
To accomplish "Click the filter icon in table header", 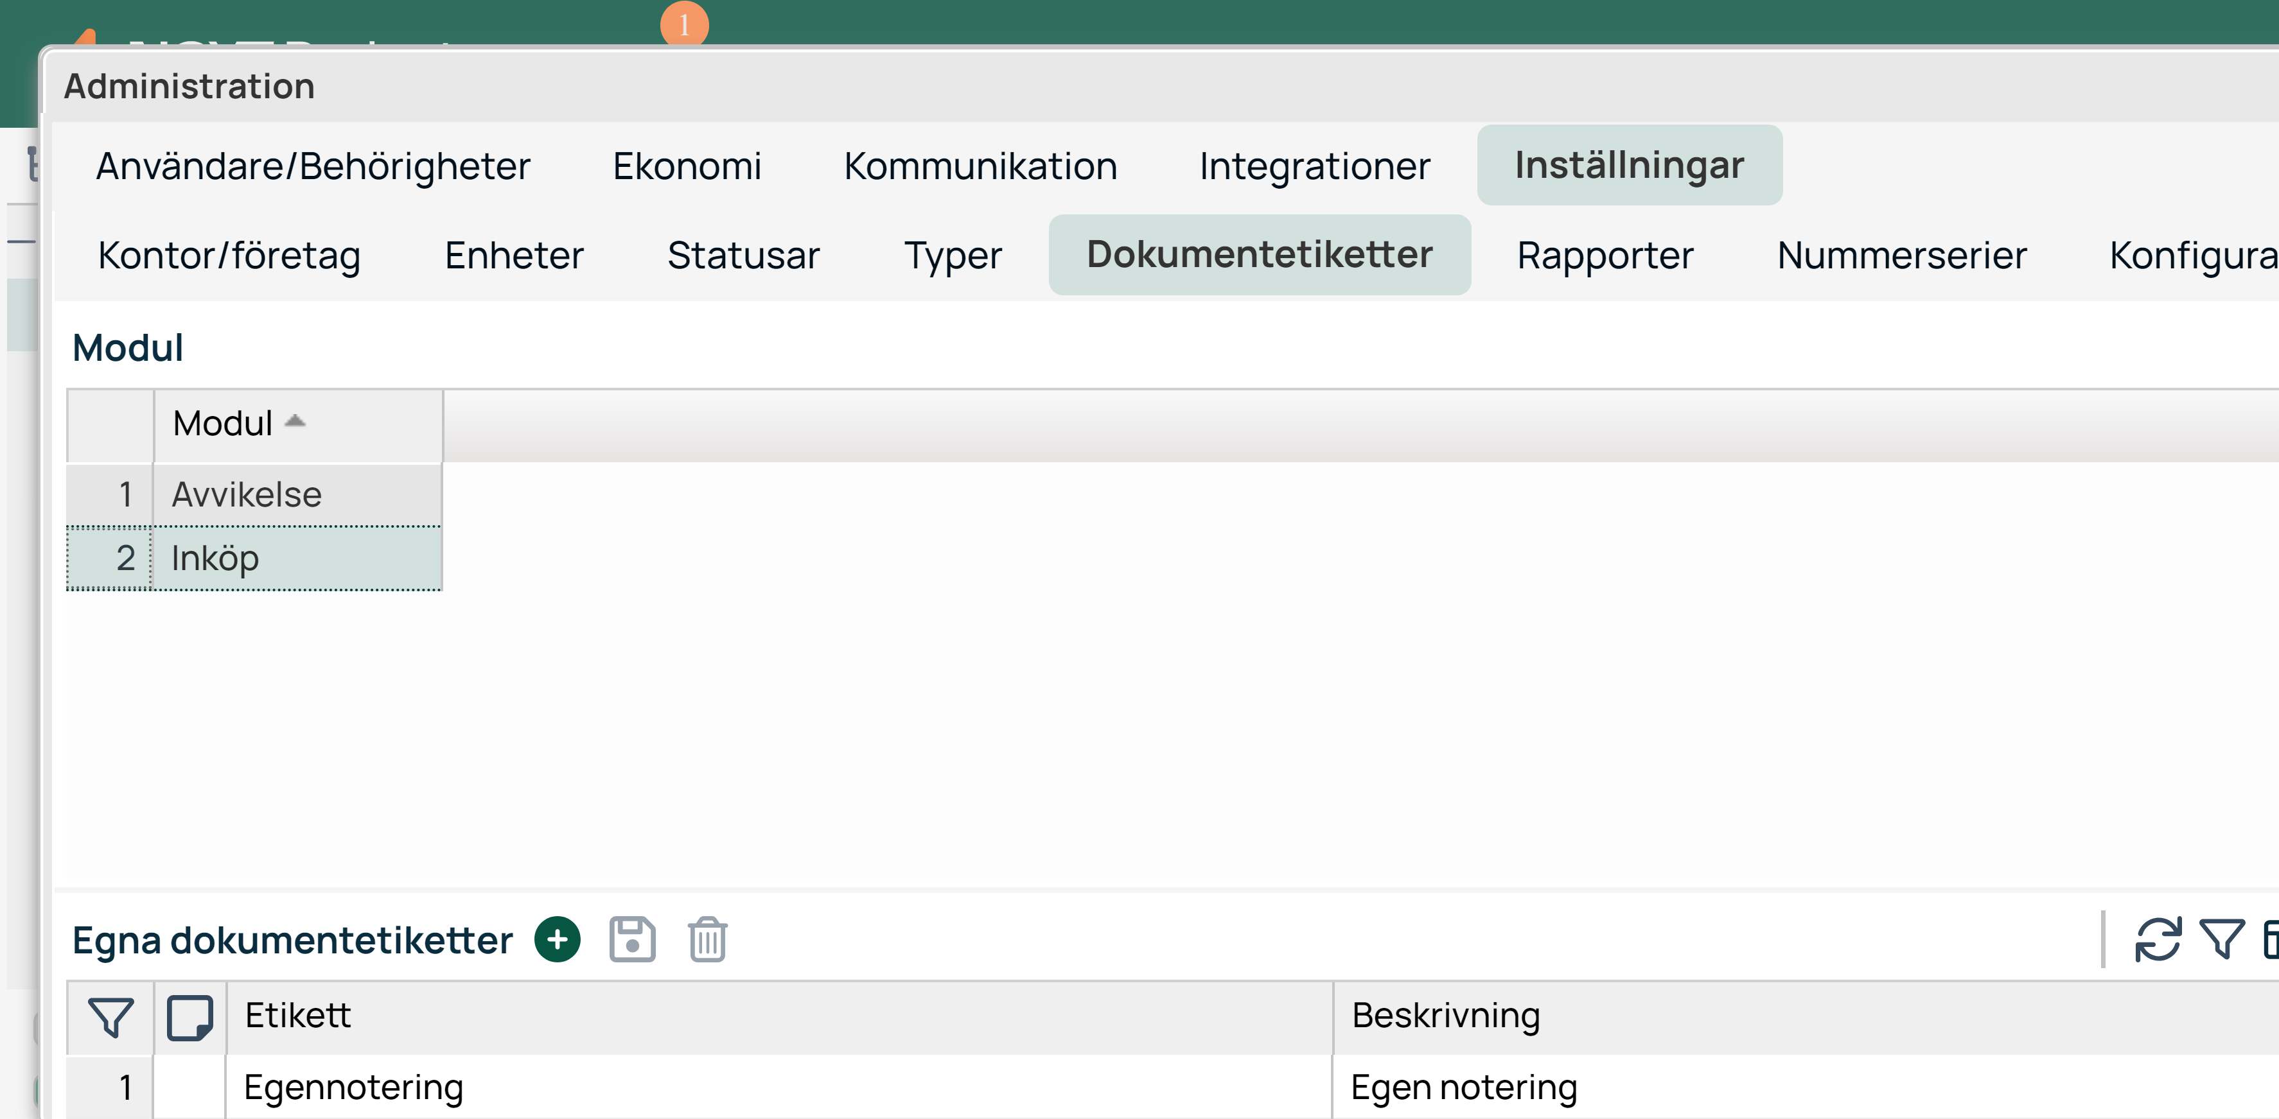I will 110,1018.
